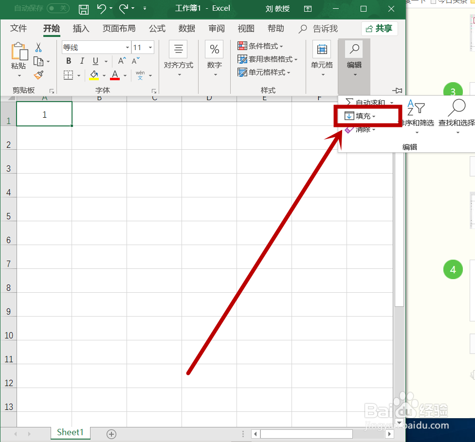Screen dimensions: 475x442
Task: Click the horizontal scrollbar right arrow
Action: click(x=389, y=434)
